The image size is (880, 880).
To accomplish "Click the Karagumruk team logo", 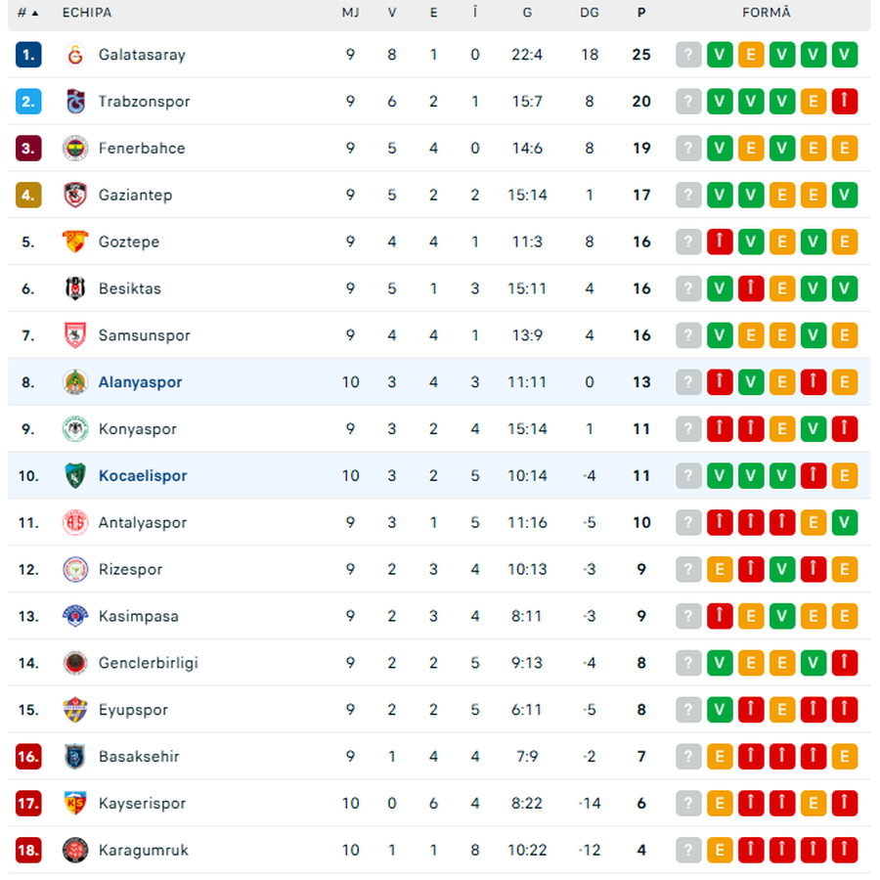I will point(75,850).
